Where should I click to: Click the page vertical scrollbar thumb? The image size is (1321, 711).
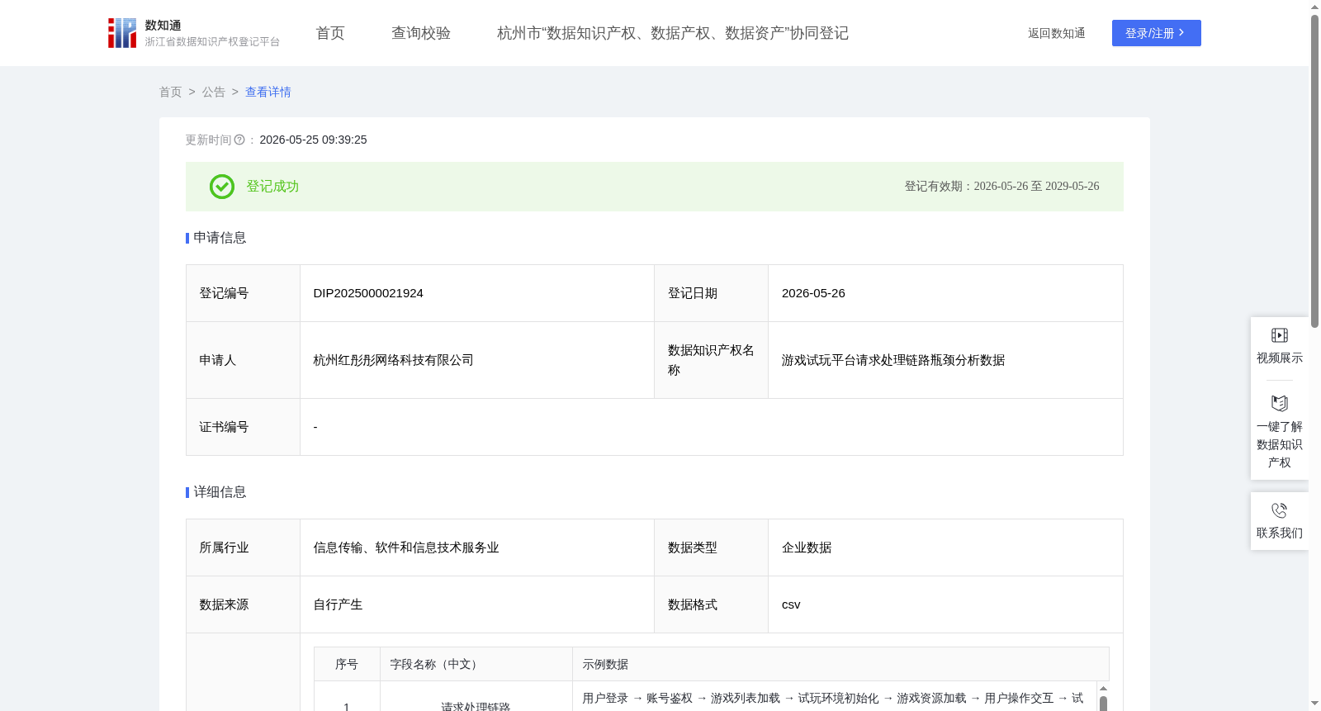(1314, 171)
